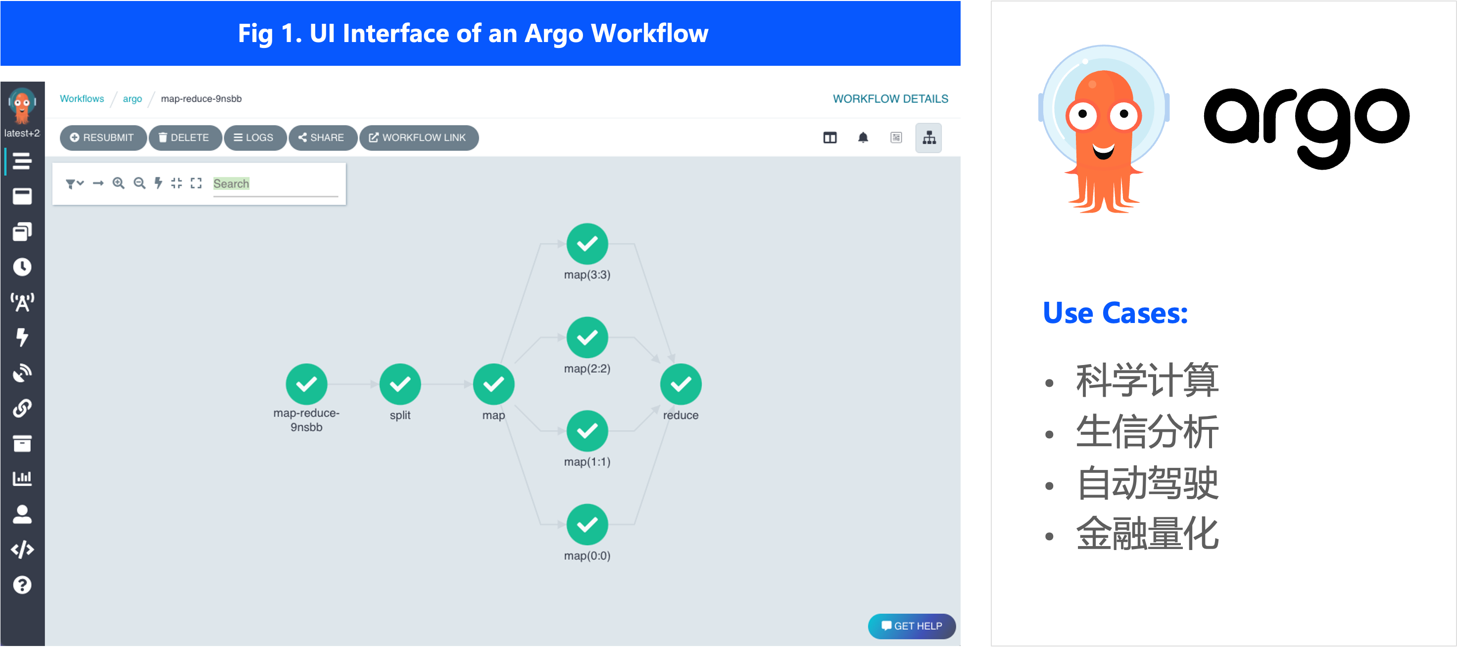This screenshot has width=1457, height=647.
Task: Expand graph with fullscreen brackets icon
Action: point(195,183)
